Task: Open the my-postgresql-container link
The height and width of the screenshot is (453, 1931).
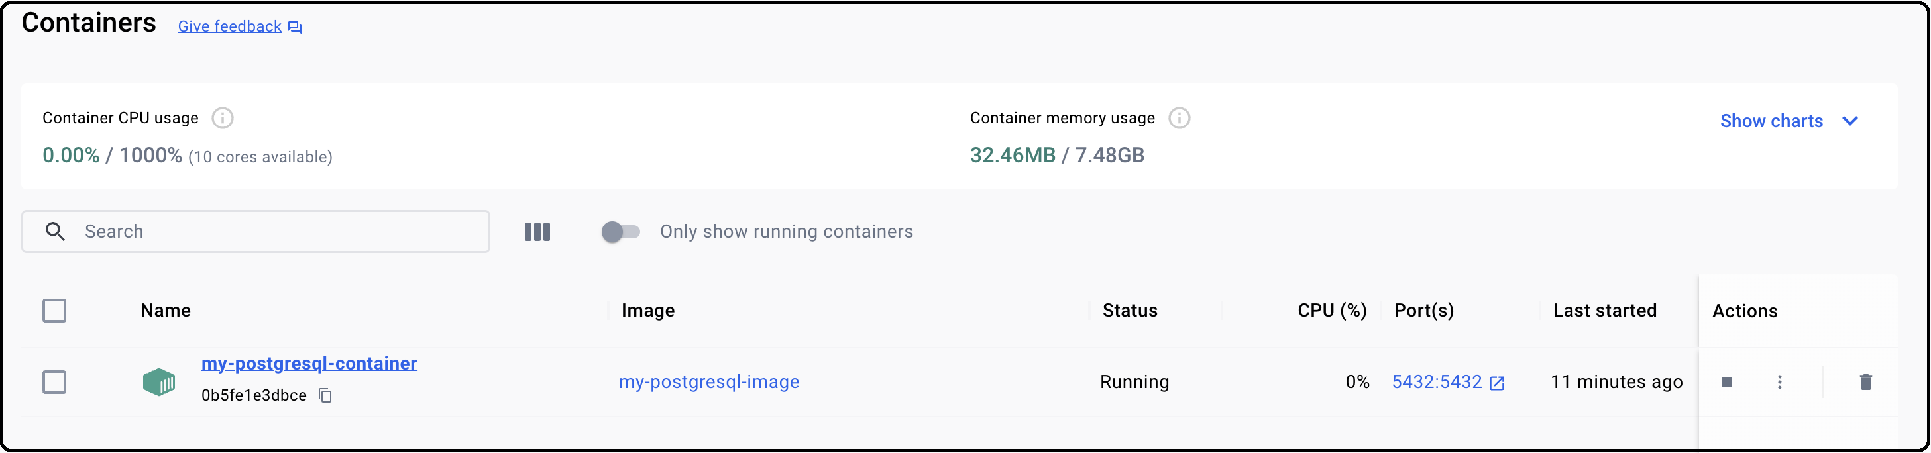Action: click(309, 364)
